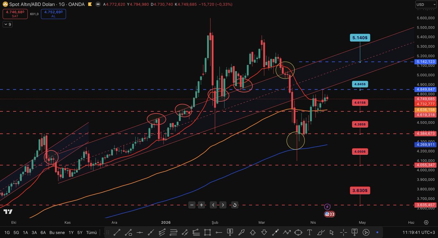
Task: Expand the 9 indicators legend
Action: point(7,24)
